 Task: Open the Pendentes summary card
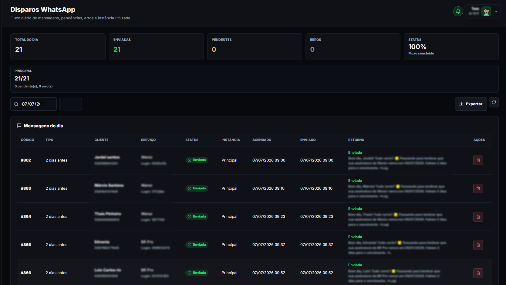pos(255,47)
